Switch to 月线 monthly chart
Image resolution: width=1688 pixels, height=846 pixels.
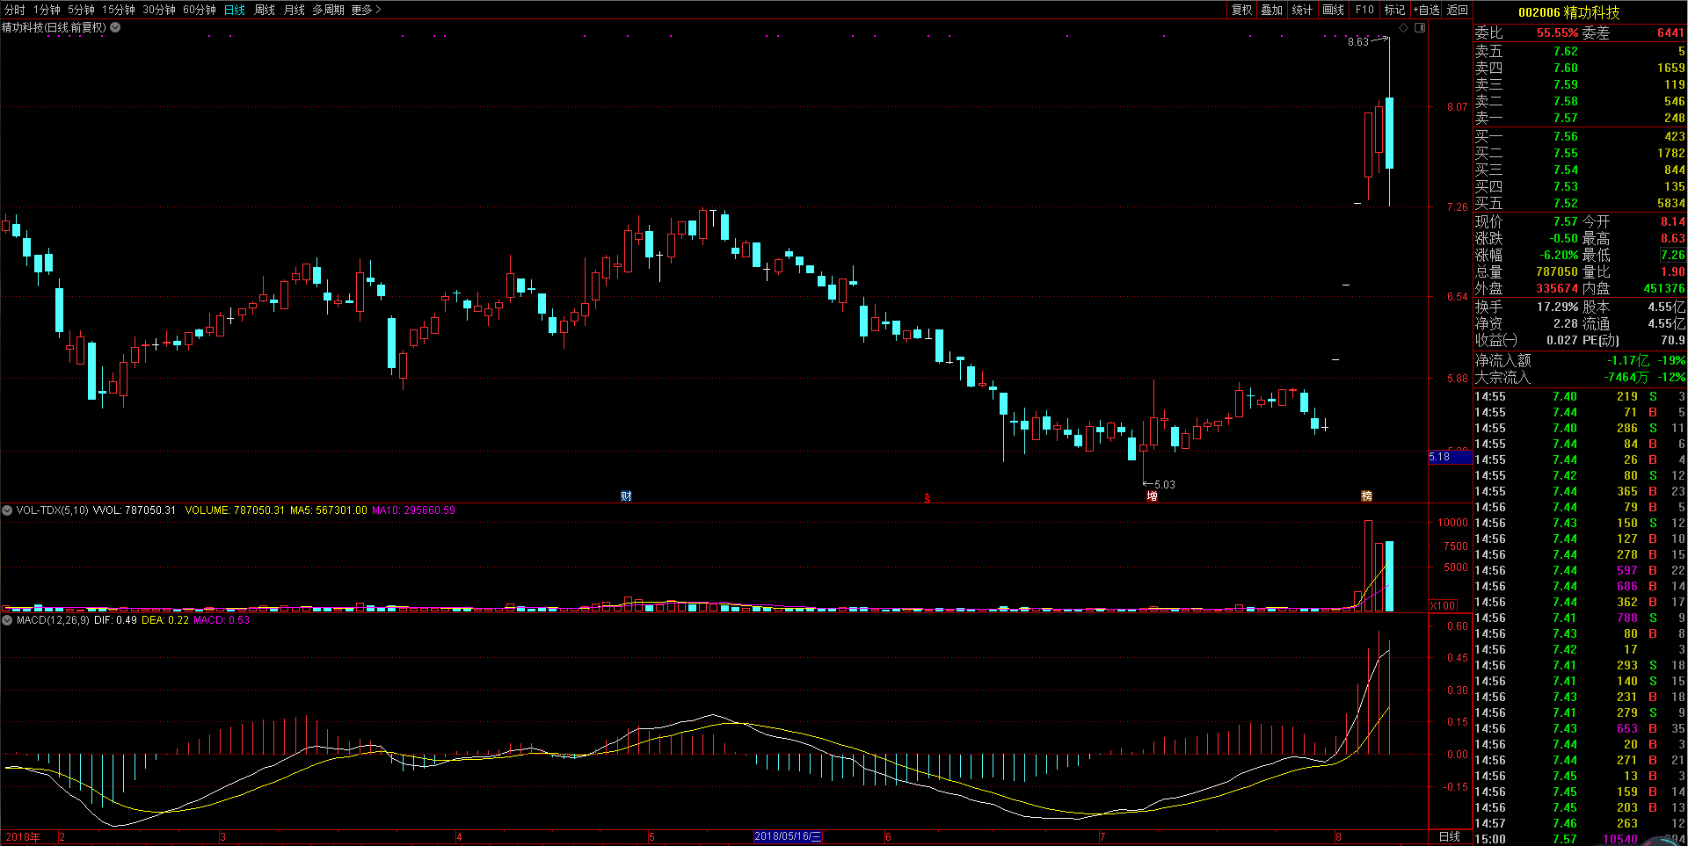tap(295, 10)
